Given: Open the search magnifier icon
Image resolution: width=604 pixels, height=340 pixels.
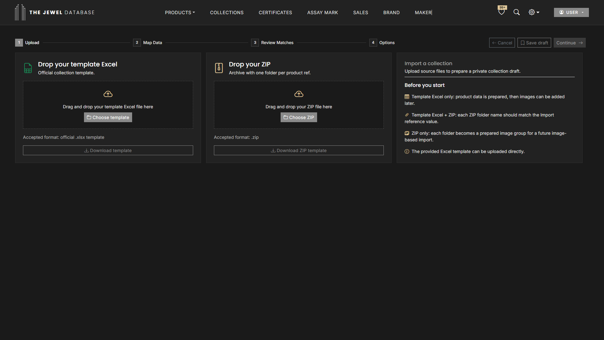Looking at the screenshot, I should (x=517, y=12).
